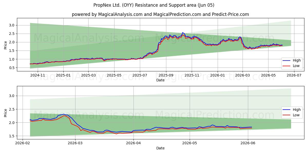Image resolution: width=308 pixels, height=154 pixels.
Task: Click the "0.5" price tick of the upper chart
Action: (12, 68)
